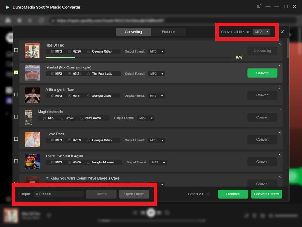Click the track list vertical scrollbar
302x227 pixels.
[x=288, y=48]
